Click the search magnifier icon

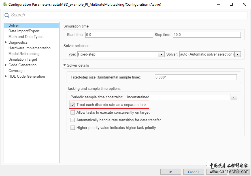[7, 15]
